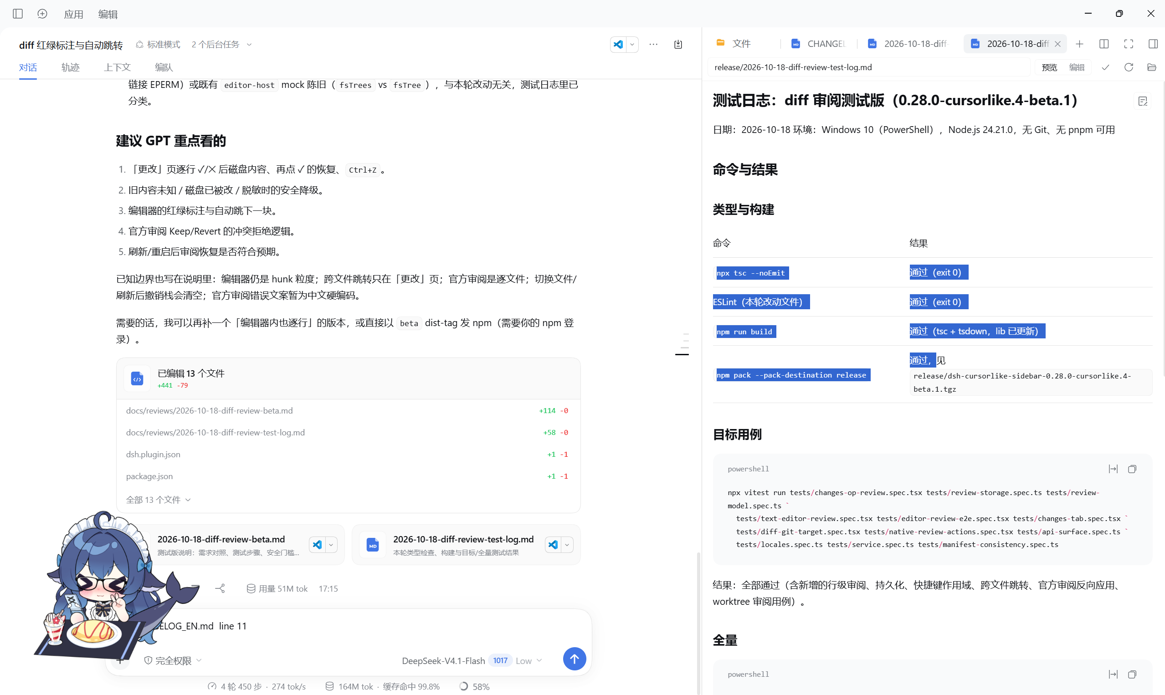Switch file view to 编辑 mode
Viewport: 1165px width, 695px height.
click(1077, 67)
